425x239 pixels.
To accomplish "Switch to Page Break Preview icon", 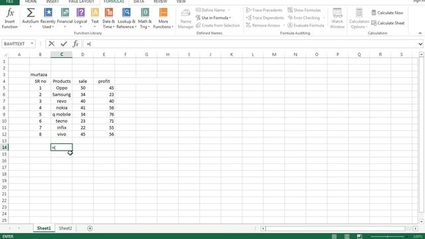I will tap(359, 236).
